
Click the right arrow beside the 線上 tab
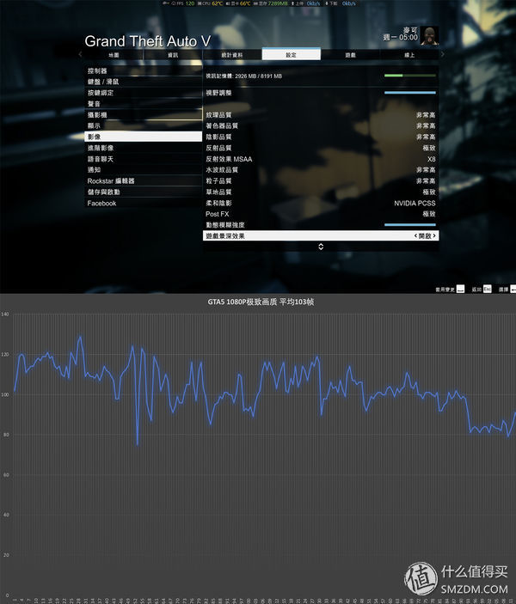point(443,55)
